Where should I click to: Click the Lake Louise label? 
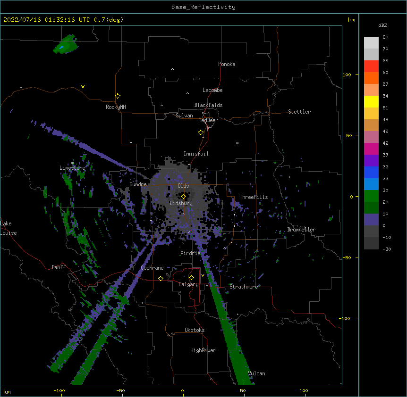(8, 228)
